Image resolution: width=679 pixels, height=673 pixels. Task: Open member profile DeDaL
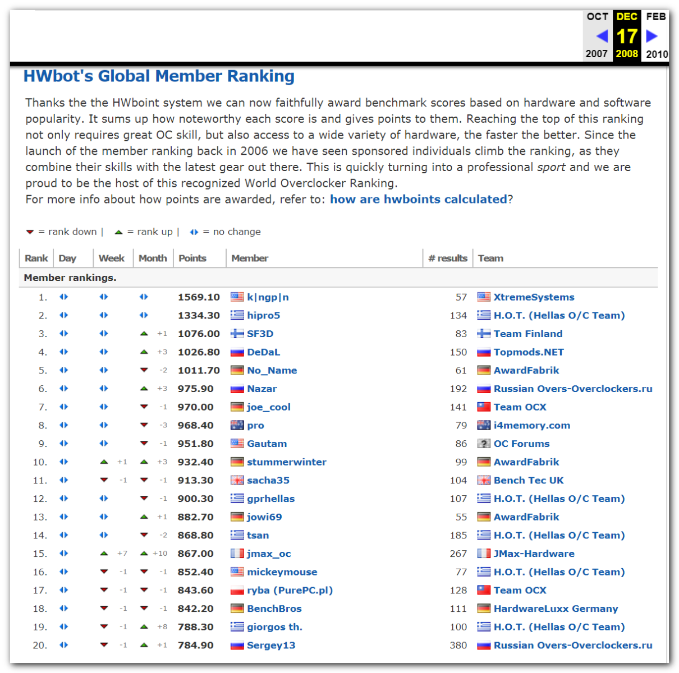click(263, 352)
